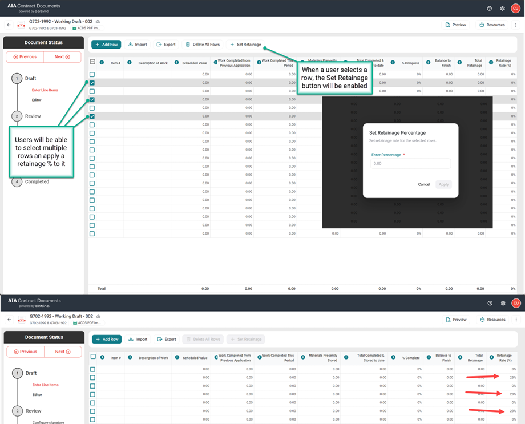The image size is (525, 424).
Task: Click info icon beside Scheduled Value in top grid
Action: [176, 63]
